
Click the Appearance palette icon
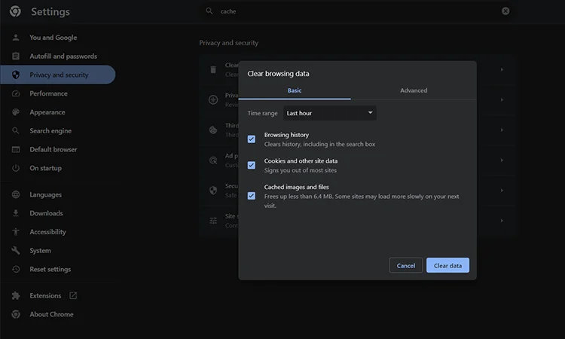(16, 112)
